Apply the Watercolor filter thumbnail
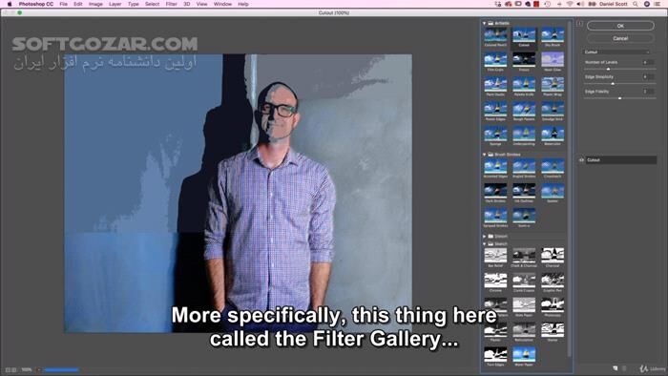The height and width of the screenshot is (376, 668). [x=553, y=134]
